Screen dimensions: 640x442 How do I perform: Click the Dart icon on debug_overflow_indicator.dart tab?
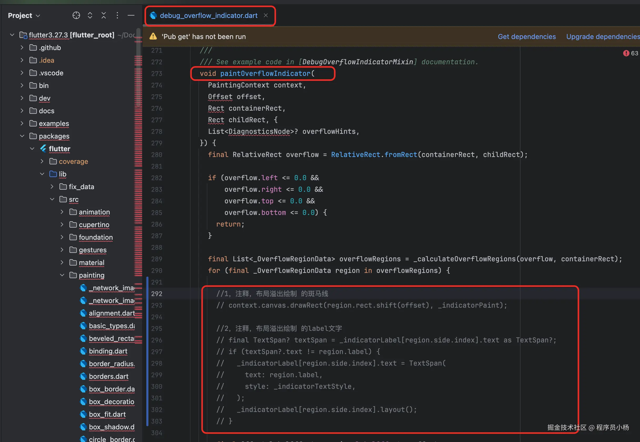tap(153, 16)
